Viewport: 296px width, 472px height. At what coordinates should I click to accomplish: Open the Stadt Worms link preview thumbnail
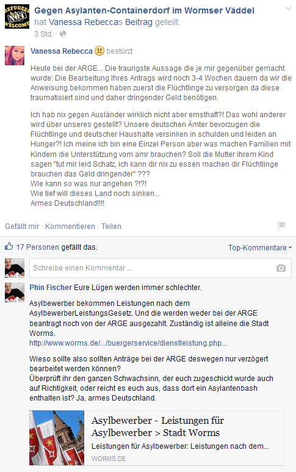pos(57,438)
